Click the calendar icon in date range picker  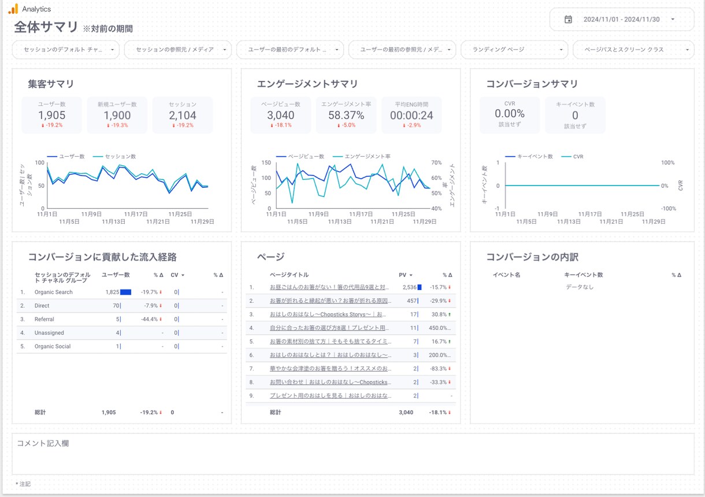(x=568, y=19)
